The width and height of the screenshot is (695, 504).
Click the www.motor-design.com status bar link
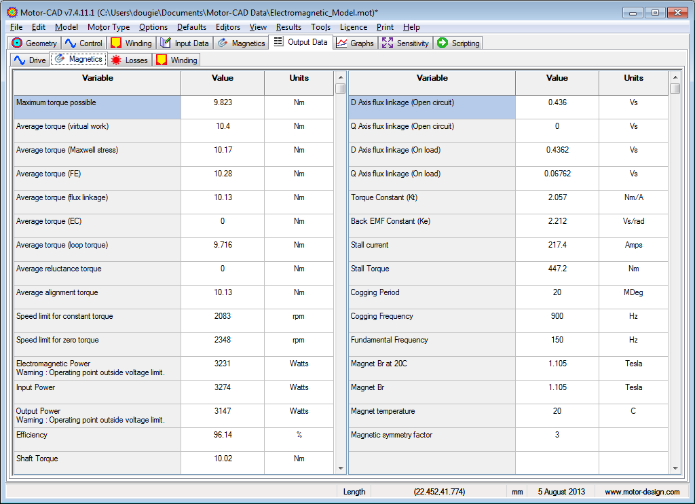642,492
